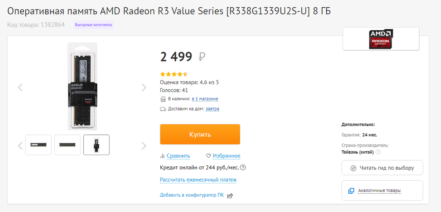Click the right arrow to show next product photo
The height and width of the screenshot is (212, 441).
coord(143,87)
